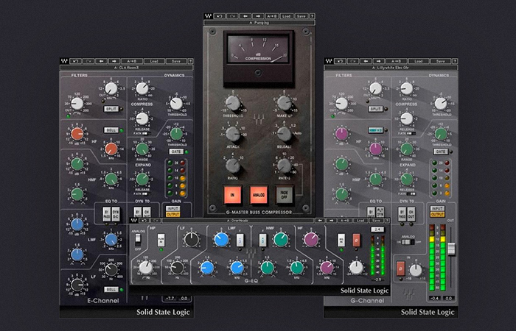Toggle phase invert button in G-Channel
Image resolution: width=516 pixels, height=331 pixels.
(x=400, y=268)
